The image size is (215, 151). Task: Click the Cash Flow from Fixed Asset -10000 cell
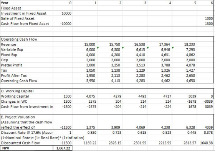pyautogui.click(x=63, y=24)
